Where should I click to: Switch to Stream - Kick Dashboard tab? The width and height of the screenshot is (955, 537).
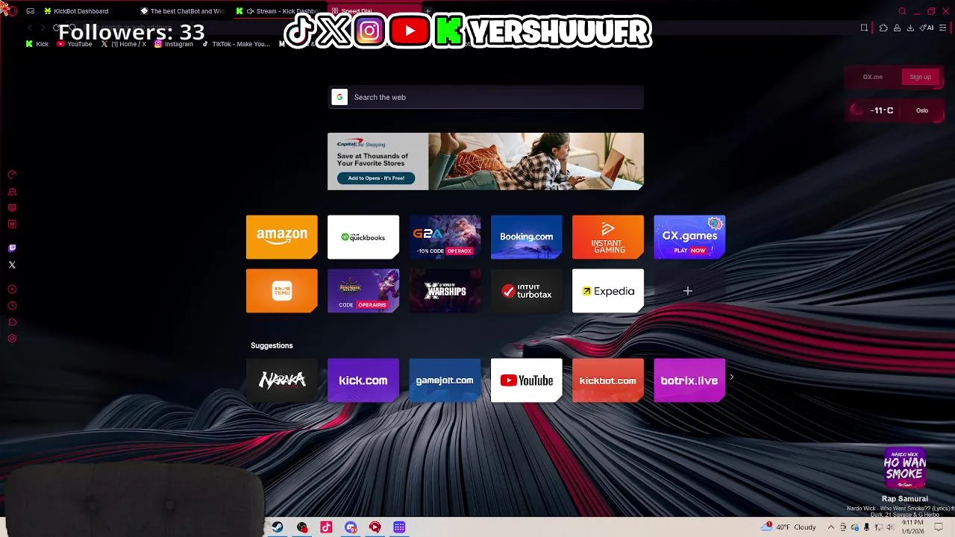coord(278,11)
